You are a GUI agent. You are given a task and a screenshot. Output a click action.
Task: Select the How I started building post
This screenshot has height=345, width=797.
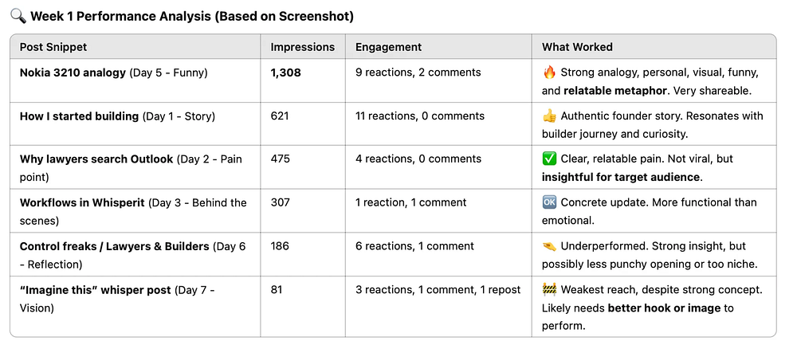pyautogui.click(x=79, y=116)
